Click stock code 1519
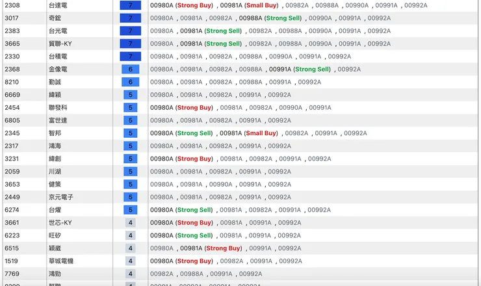 coord(11,261)
